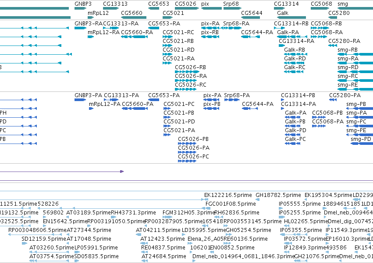
Task: Select cDNA Elena_26_A05
Action: point(206,239)
